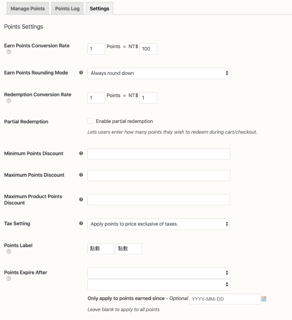The width and height of the screenshot is (292, 320).
Task: Open the Tax Setting dropdown
Action: 159,224
